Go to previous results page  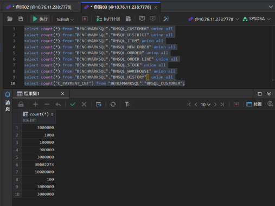pos(196,105)
